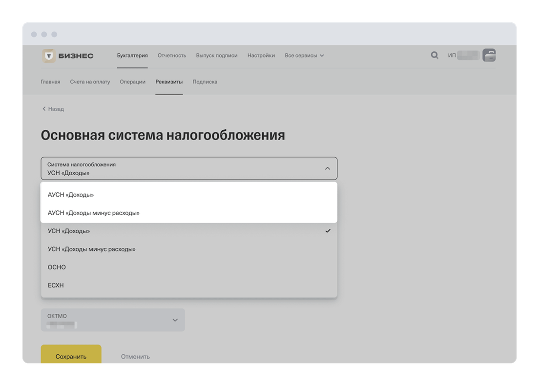The height and width of the screenshot is (385, 539).
Task: Choose АУСН «Доходы минус расходы»
Action: point(94,213)
